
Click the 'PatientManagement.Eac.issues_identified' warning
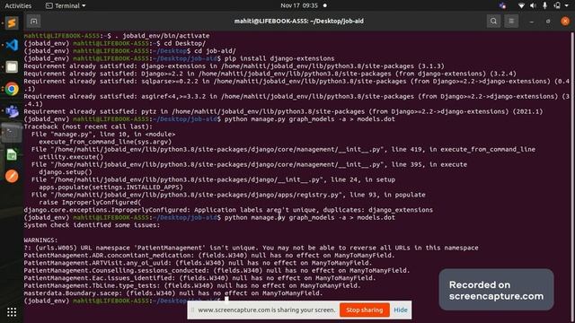coord(199,278)
